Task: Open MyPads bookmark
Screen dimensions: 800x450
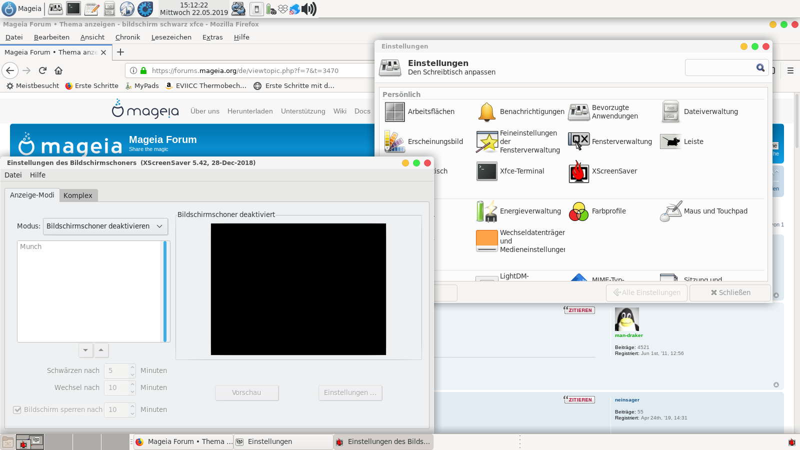Action: (x=142, y=85)
